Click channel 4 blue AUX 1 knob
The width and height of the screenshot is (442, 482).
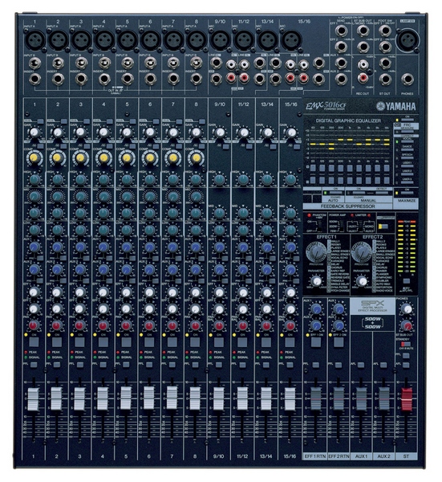pos(103,247)
